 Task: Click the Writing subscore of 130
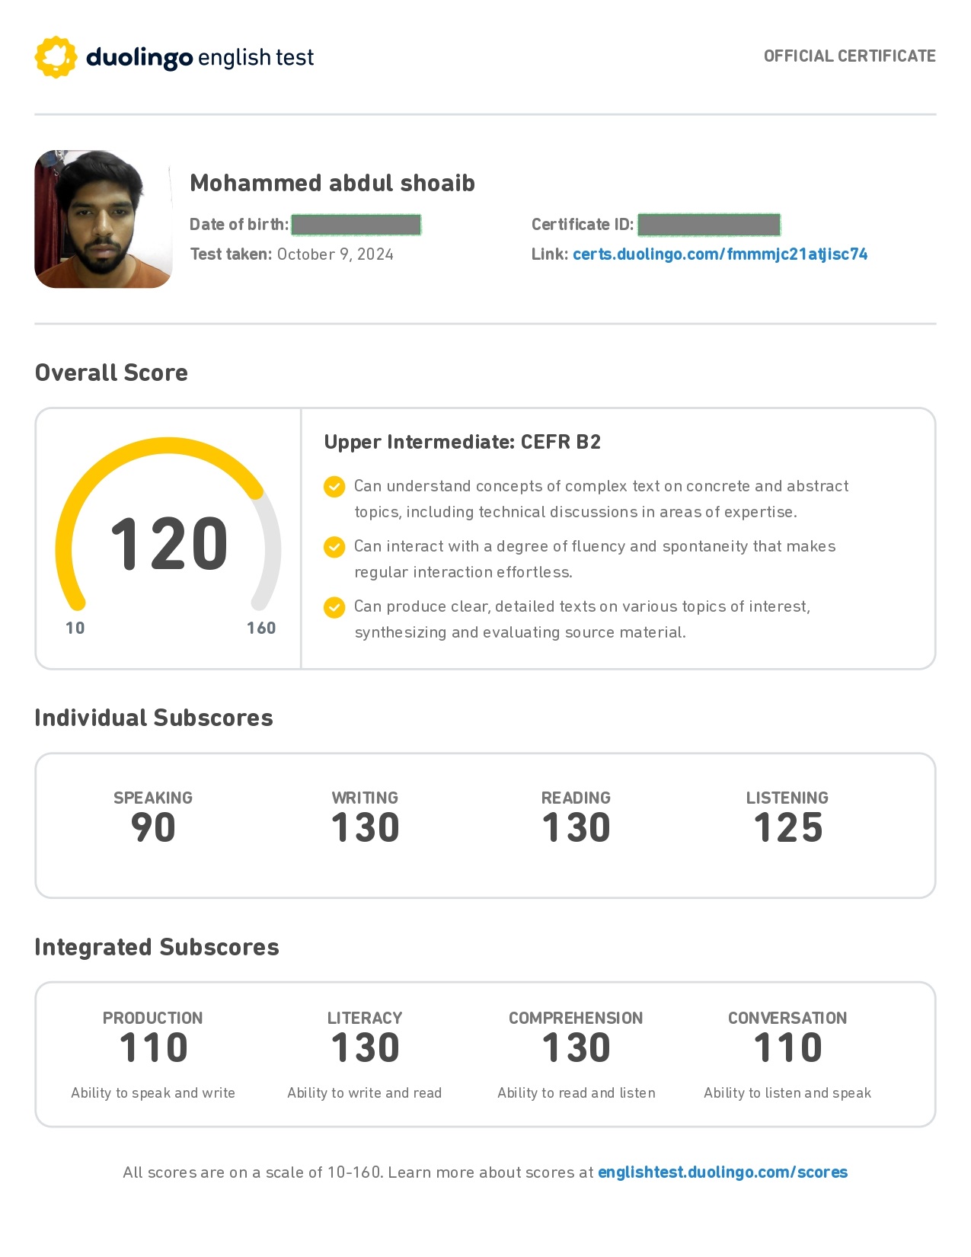(365, 828)
